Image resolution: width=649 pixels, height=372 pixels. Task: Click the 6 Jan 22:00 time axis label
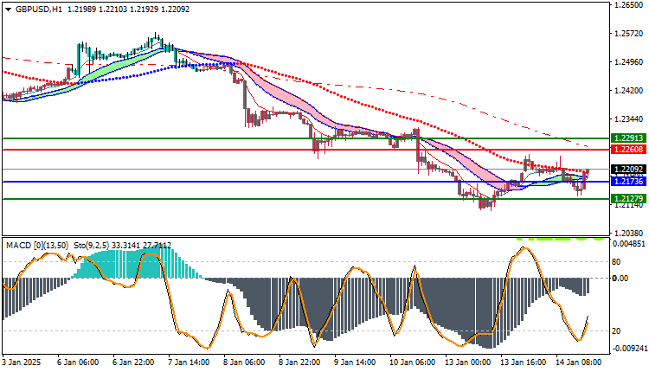click(133, 362)
